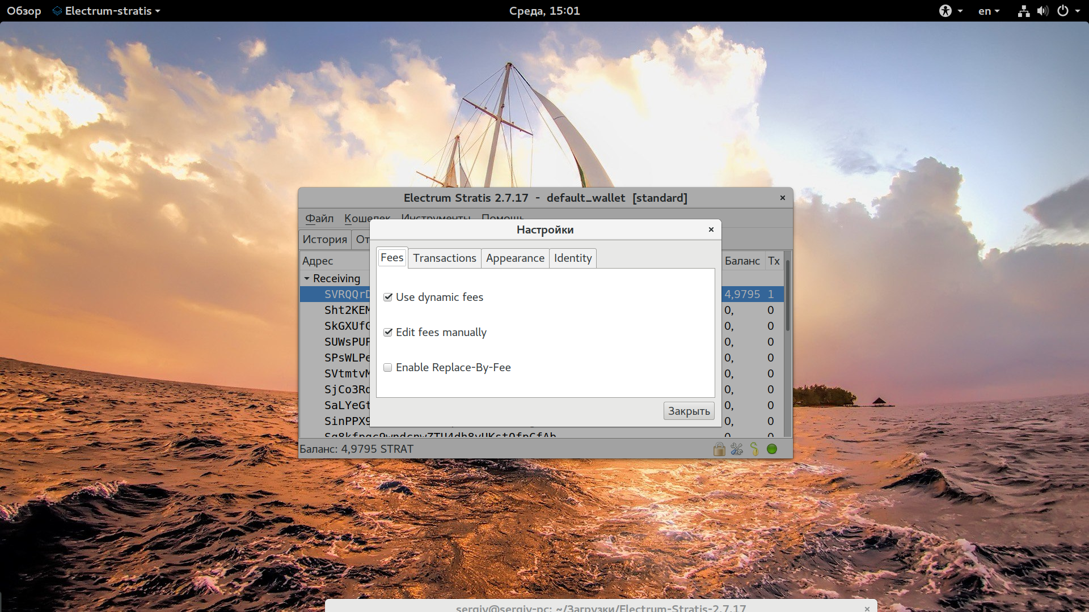Enable the Replace-By-Fee checkbox

click(x=387, y=367)
